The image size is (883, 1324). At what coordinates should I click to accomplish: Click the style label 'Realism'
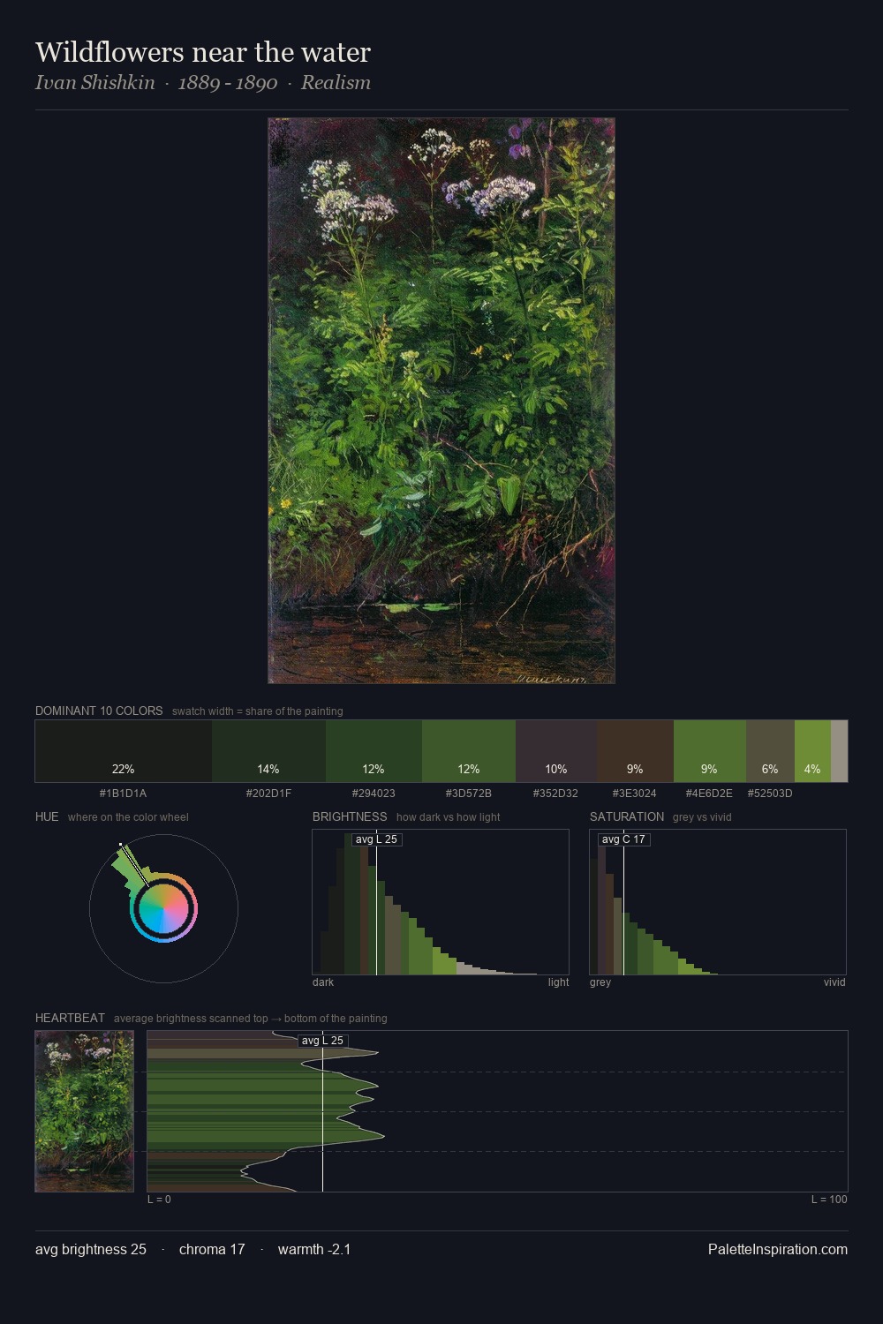(336, 83)
